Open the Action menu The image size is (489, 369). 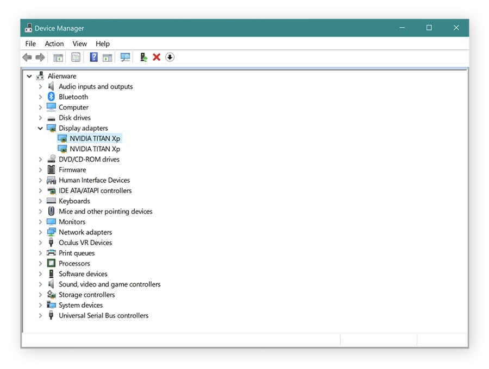54,43
